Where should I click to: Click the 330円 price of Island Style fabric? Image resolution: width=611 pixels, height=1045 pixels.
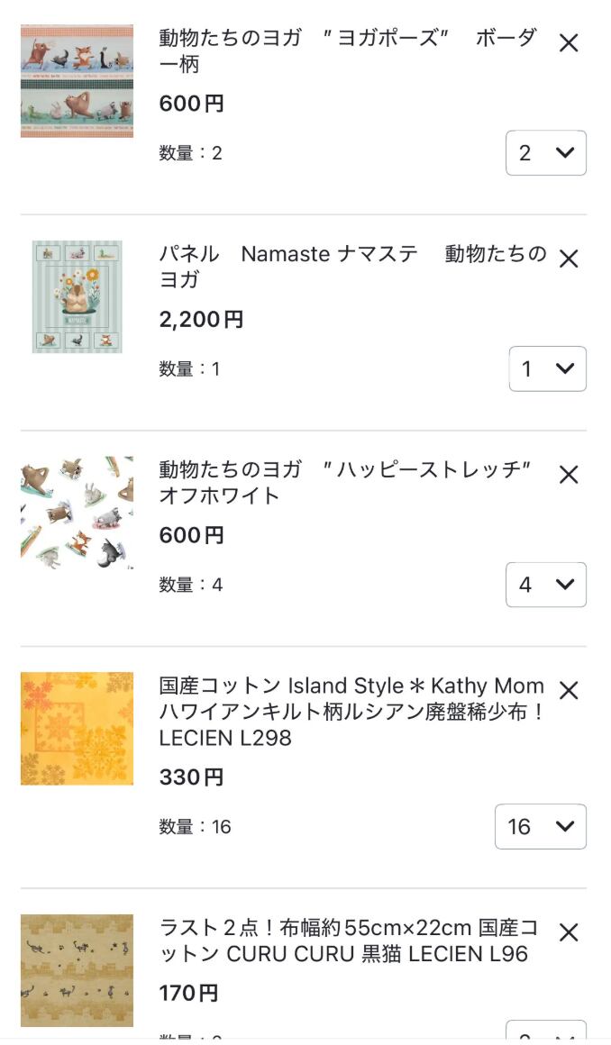(x=191, y=777)
